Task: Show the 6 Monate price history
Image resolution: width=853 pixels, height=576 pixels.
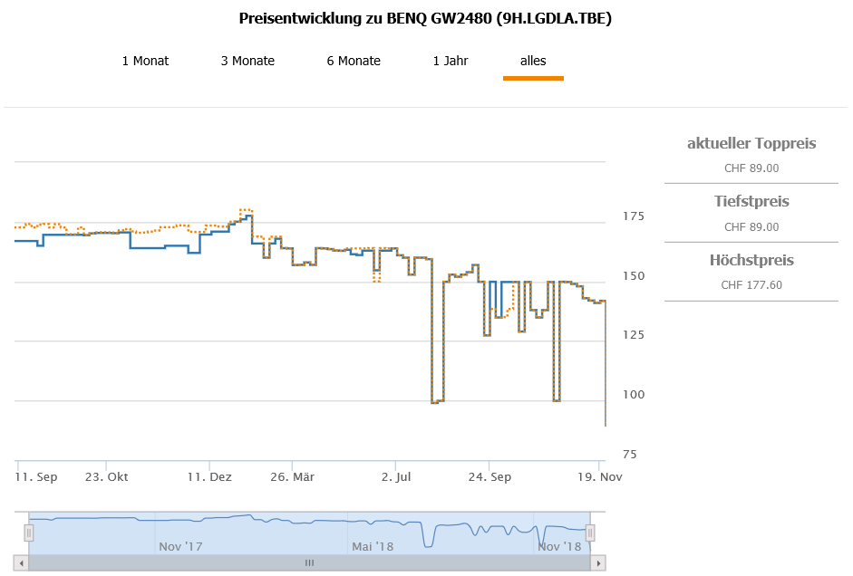Action: tap(354, 62)
